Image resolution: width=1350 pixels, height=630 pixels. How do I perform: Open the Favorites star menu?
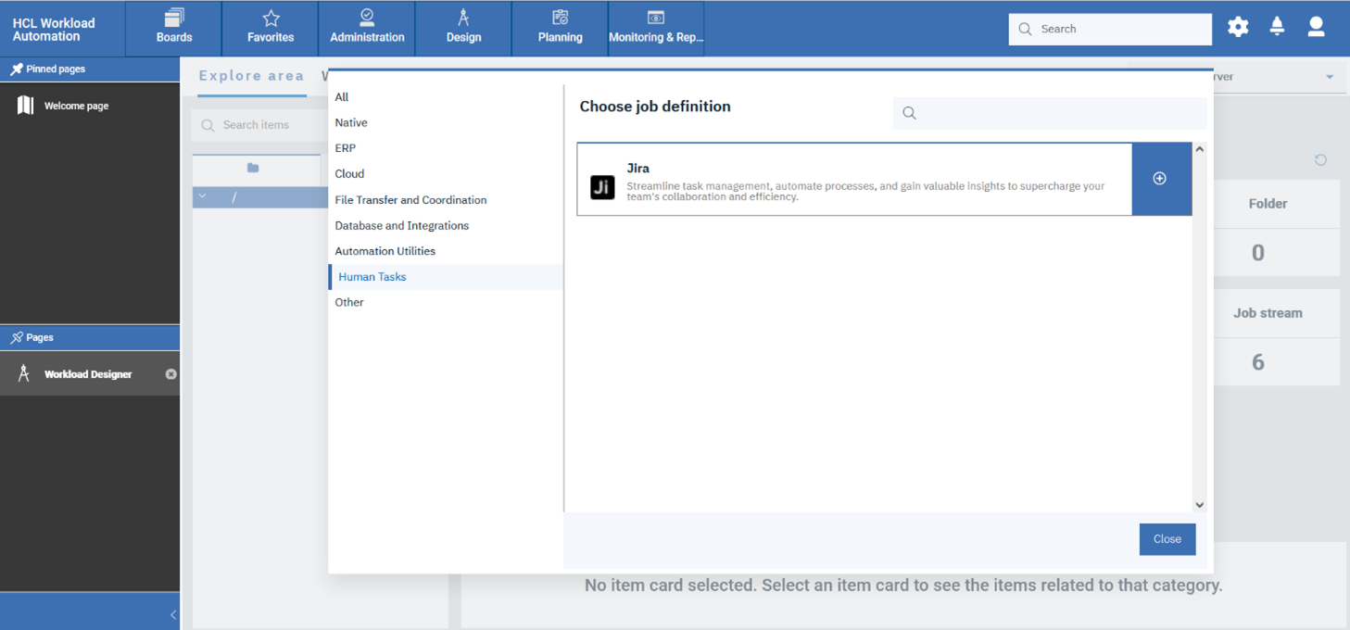point(271,28)
